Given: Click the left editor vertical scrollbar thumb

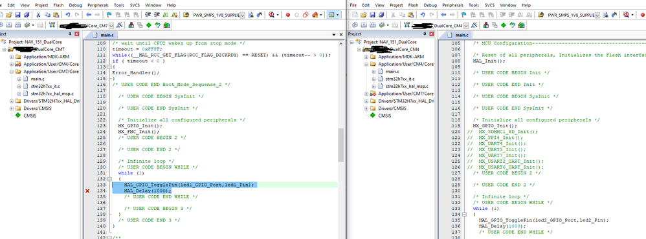Looking at the screenshot, I should click(x=340, y=145).
